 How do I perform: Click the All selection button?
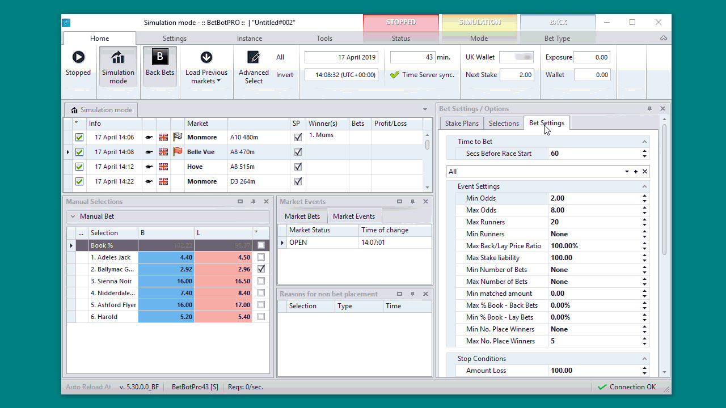click(280, 57)
